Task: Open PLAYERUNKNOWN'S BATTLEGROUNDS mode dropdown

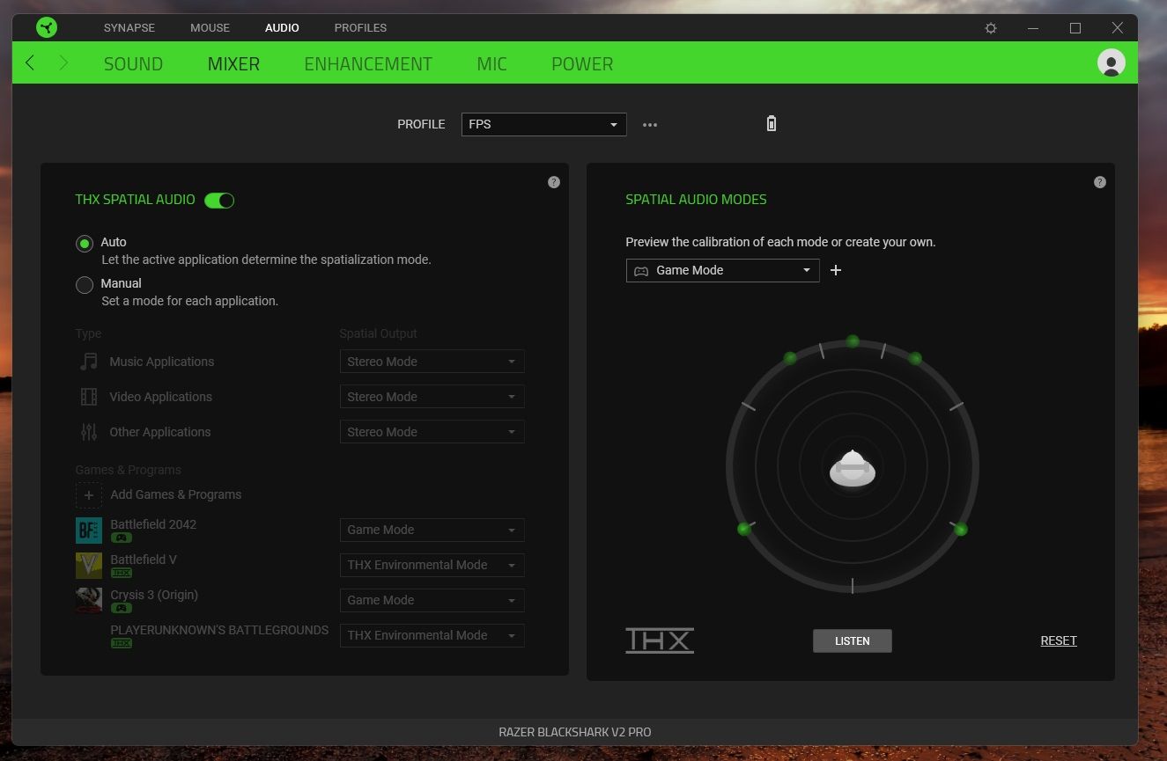Action: point(432,635)
